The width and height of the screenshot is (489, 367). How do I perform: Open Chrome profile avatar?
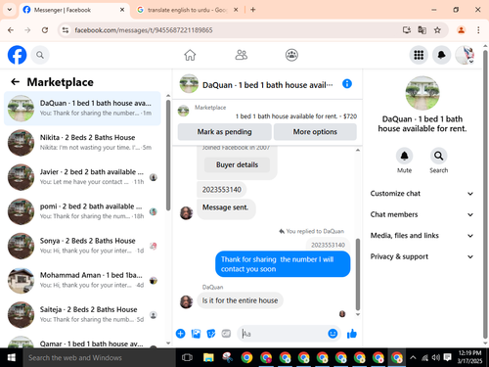point(461,30)
